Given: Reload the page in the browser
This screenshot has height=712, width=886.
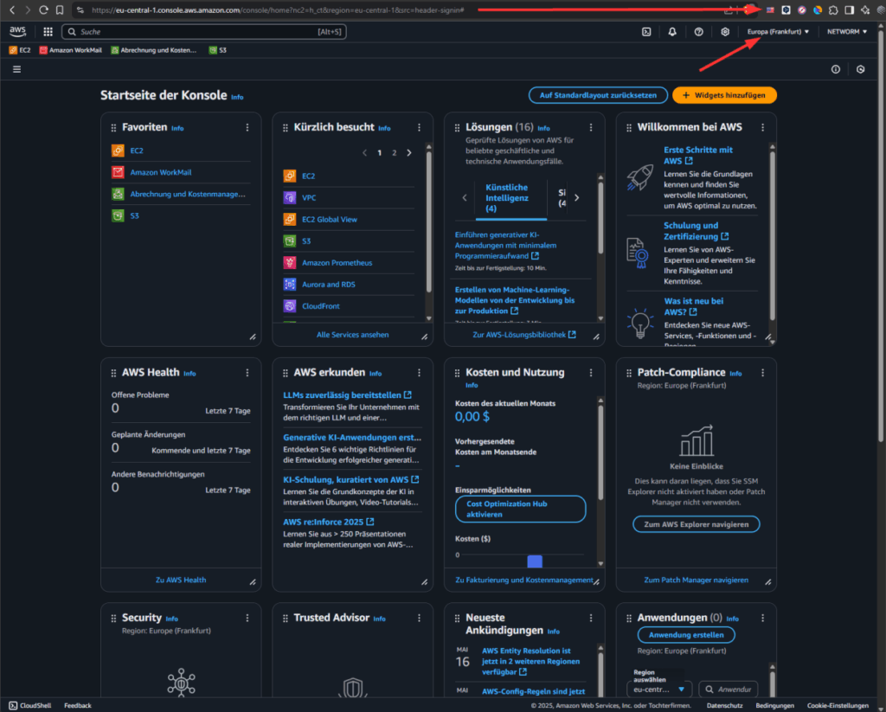Looking at the screenshot, I should pos(43,10).
